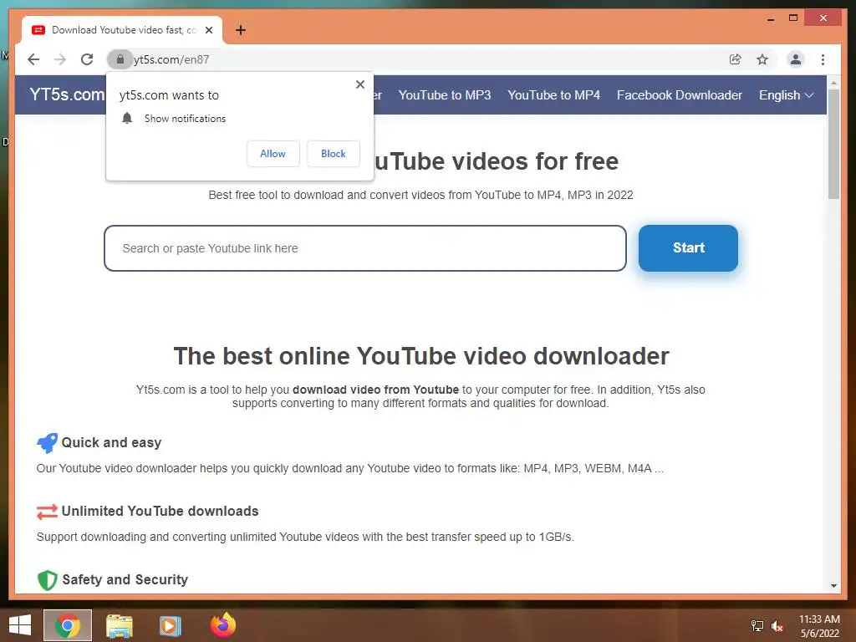Open the Chrome profile avatar menu
The height and width of the screenshot is (642, 856).
click(x=796, y=59)
